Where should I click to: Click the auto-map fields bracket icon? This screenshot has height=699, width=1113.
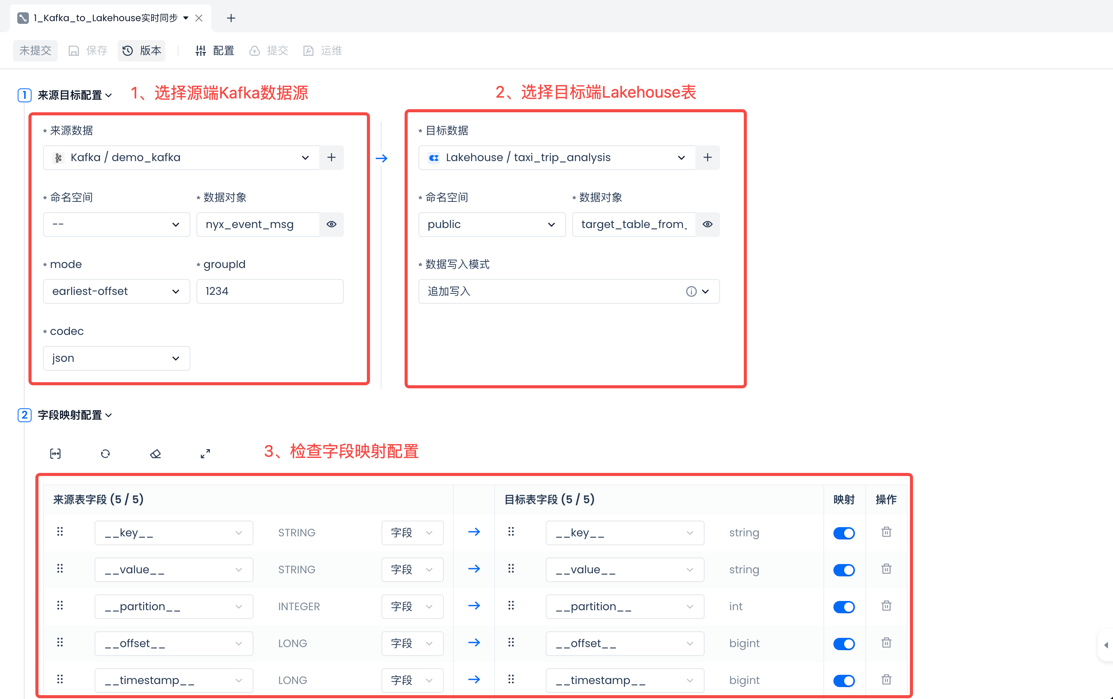pos(55,454)
